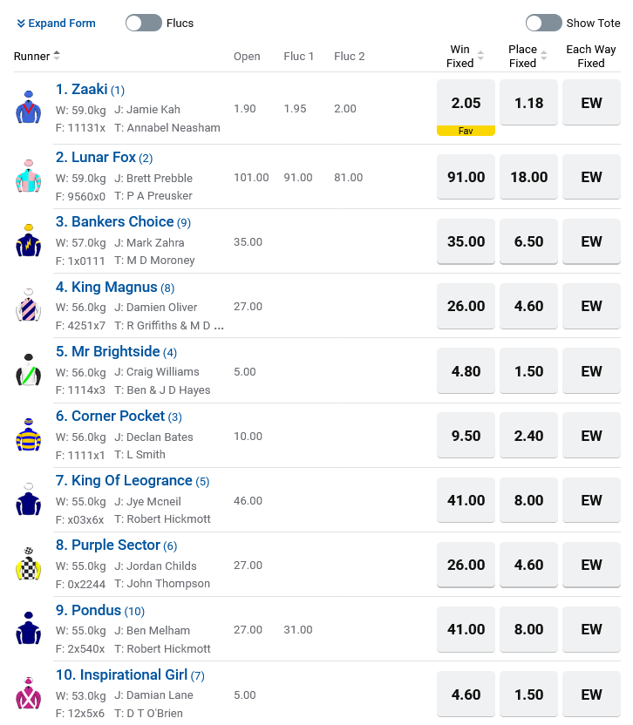This screenshot has height=725, width=633.
Task: Sort runners by the Runner column arrows
Action: (x=57, y=56)
